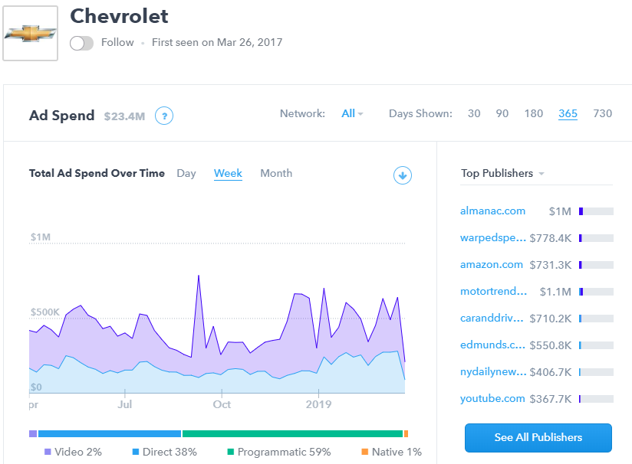Download the chart using the arrow icon

403,175
